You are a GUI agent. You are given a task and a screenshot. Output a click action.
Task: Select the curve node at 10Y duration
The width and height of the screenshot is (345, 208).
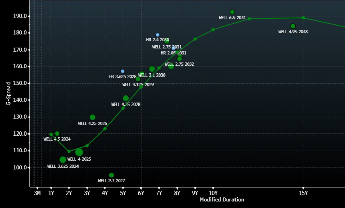(x=213, y=30)
